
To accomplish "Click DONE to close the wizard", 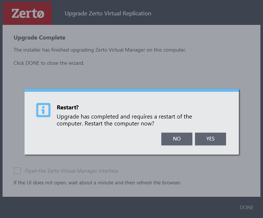I will (x=247, y=207).
